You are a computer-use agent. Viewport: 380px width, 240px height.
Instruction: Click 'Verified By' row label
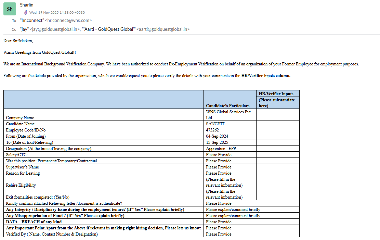(x=52, y=234)
